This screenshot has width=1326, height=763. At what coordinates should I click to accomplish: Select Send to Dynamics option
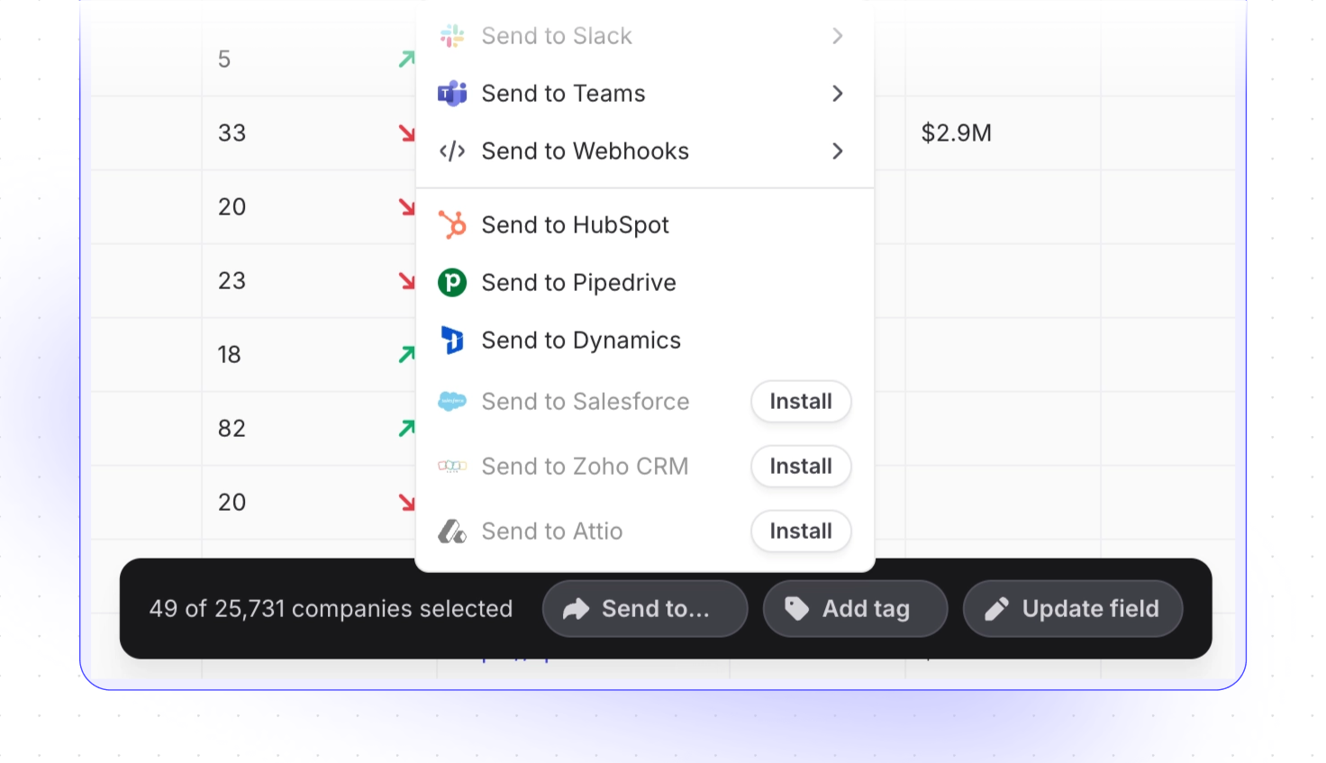[645, 341]
